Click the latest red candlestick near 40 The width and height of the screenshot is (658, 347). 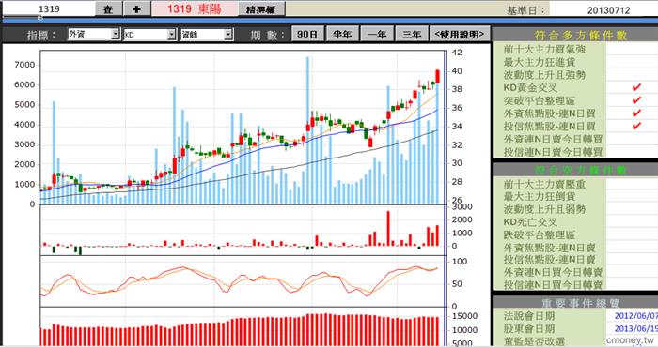[x=438, y=76]
